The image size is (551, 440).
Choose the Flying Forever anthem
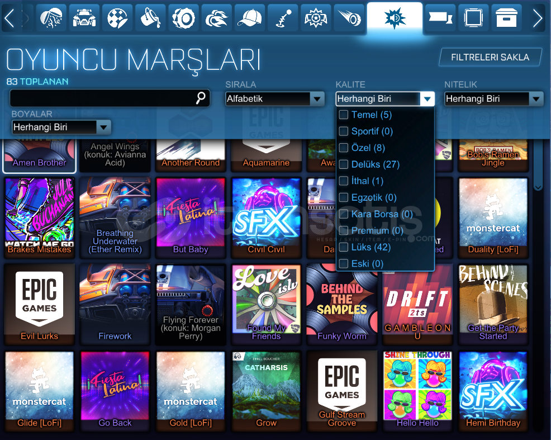pyautogui.click(x=191, y=304)
